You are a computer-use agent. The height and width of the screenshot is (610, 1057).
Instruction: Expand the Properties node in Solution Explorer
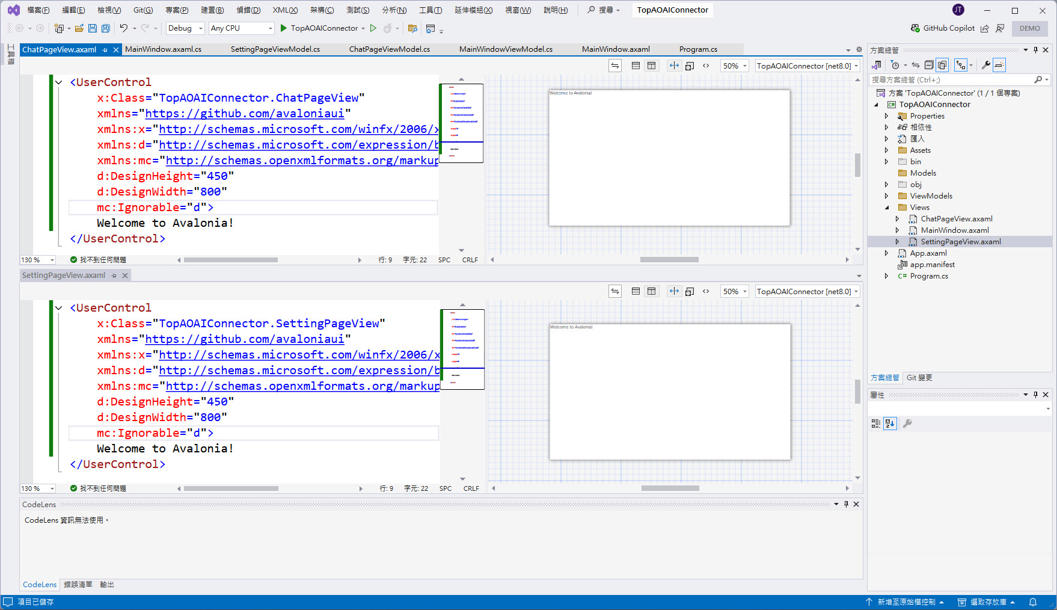886,116
